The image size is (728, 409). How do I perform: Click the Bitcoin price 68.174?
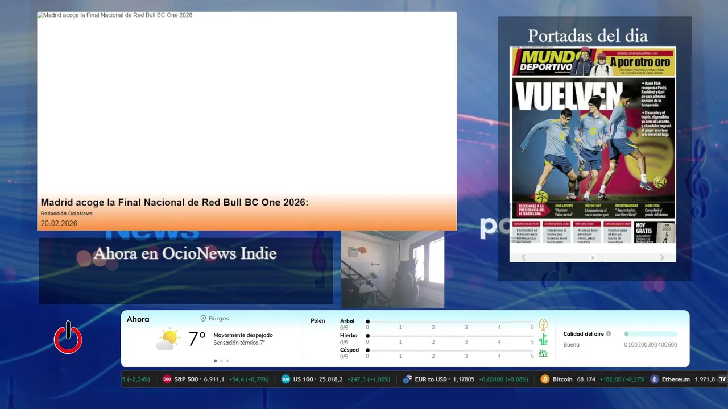tap(586, 379)
